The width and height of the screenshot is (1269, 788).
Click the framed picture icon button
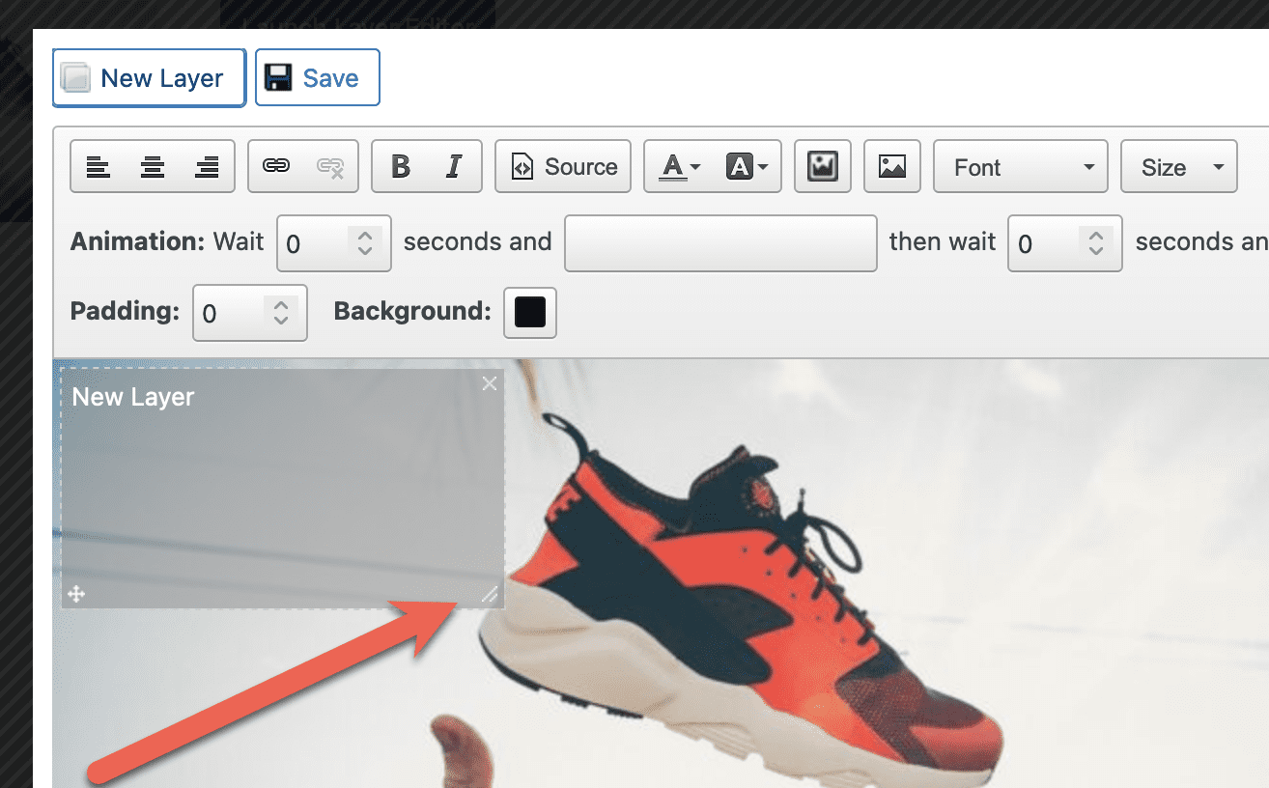pyautogui.click(x=823, y=167)
